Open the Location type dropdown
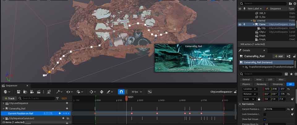Viewport: 297px width, 125px height. pos(251,89)
